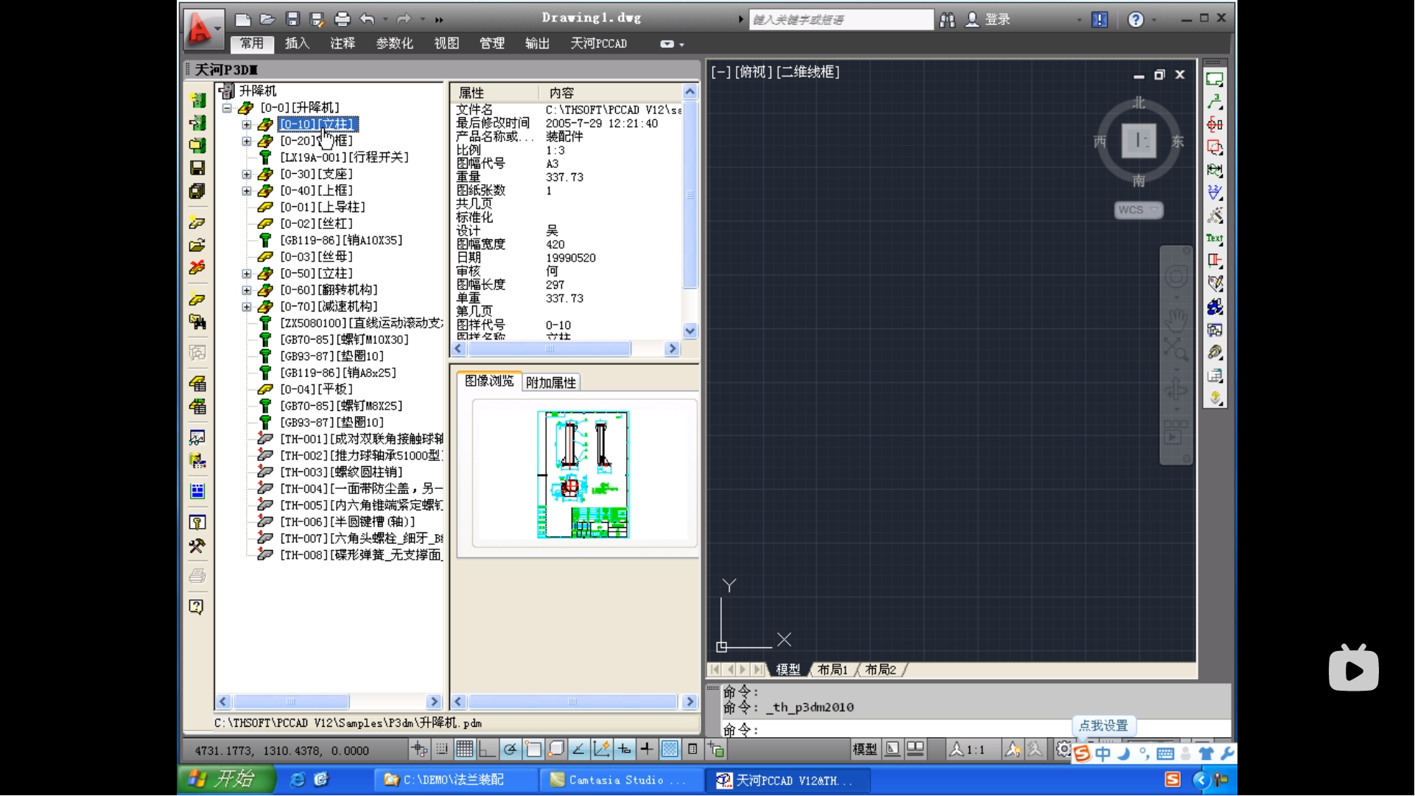
Task: Click the ViewCube top face
Action: [x=1139, y=141]
